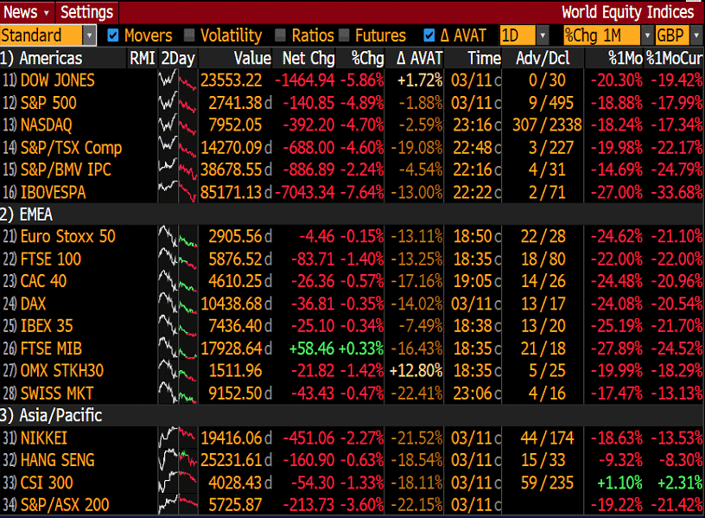Open the IBOVESPA 2Day sparkline chart
Image resolution: width=705 pixels, height=518 pixels.
178,192
